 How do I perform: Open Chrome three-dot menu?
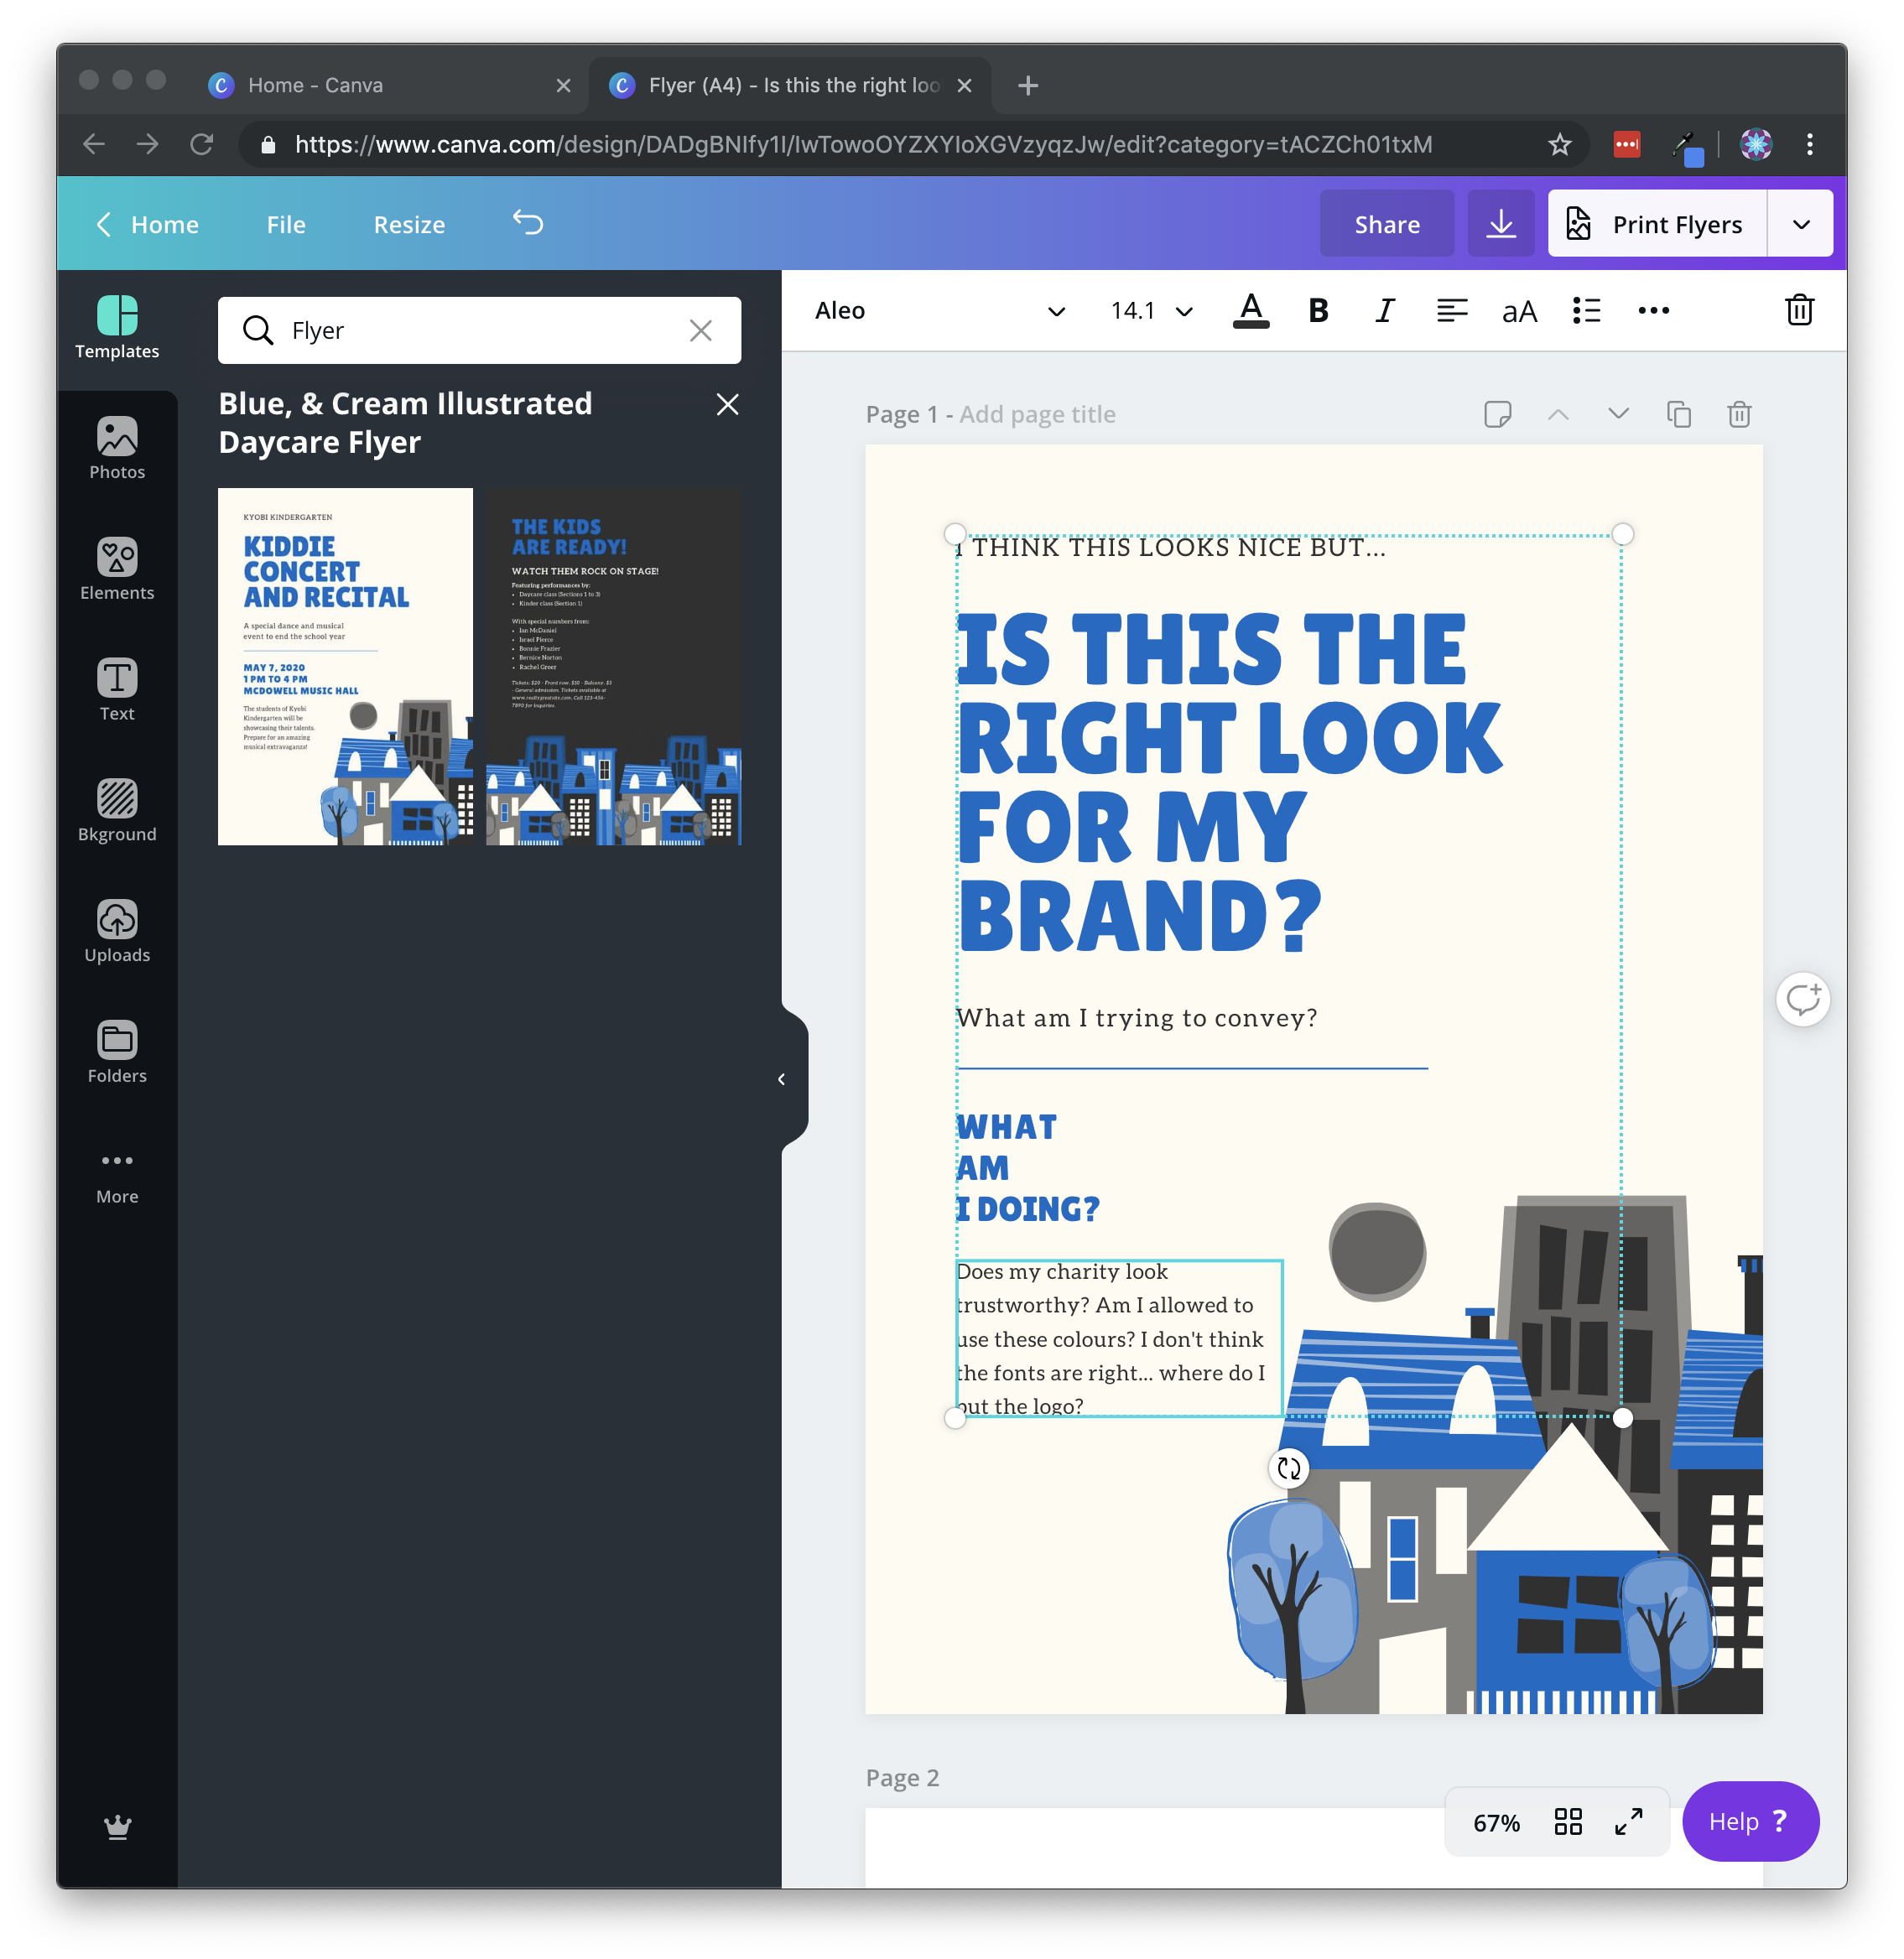click(x=1809, y=144)
